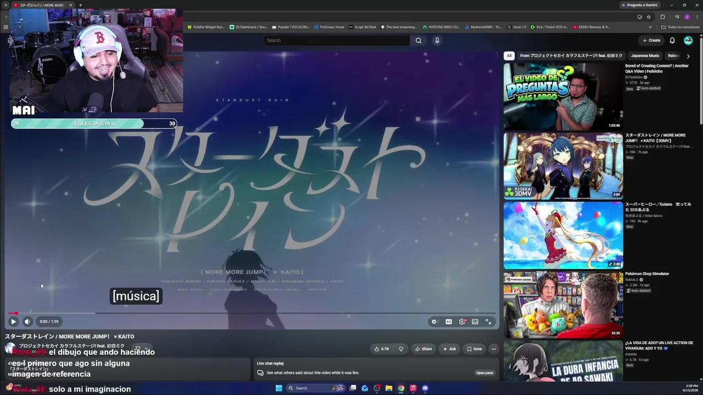Open the Kick / Twitch VOD bookmark
Image resolution: width=703 pixels, height=395 pixels.
point(549,27)
